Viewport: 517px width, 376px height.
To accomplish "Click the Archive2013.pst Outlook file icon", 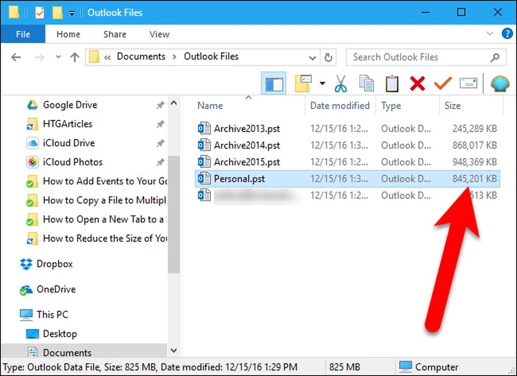I will coord(204,128).
